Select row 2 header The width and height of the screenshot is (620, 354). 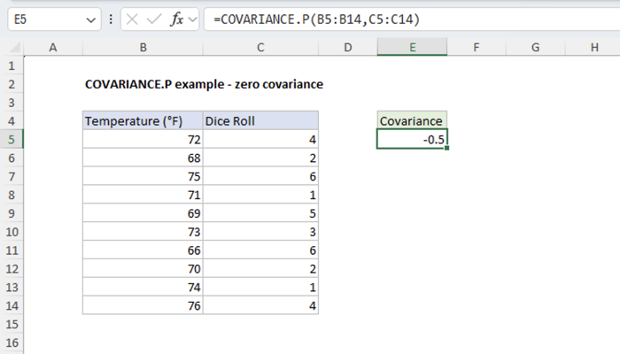pos(12,84)
